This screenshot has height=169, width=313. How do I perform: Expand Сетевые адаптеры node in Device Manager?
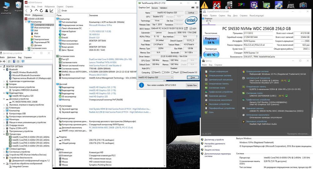click(x=4, y=149)
